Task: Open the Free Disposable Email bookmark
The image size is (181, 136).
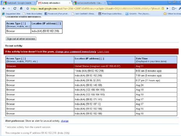Action: pos(110,14)
